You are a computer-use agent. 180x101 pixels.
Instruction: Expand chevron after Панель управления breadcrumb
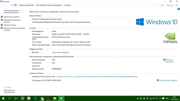tap(35, 5)
